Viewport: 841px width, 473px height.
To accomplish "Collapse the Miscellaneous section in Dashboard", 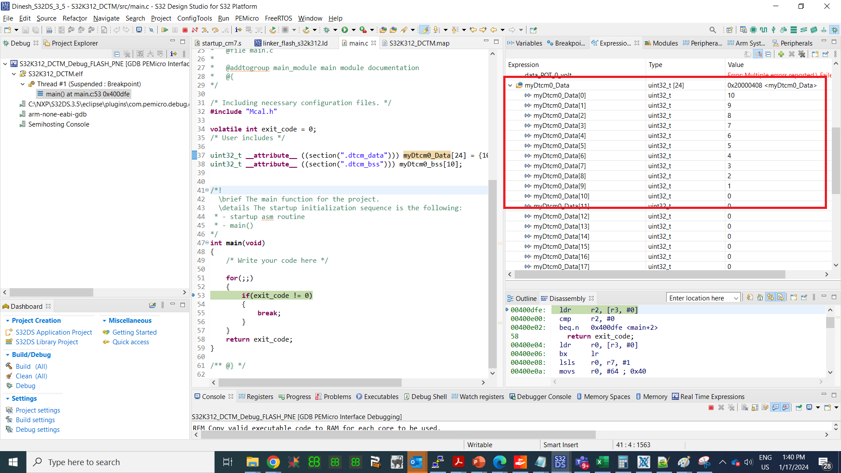I will tap(105, 320).
